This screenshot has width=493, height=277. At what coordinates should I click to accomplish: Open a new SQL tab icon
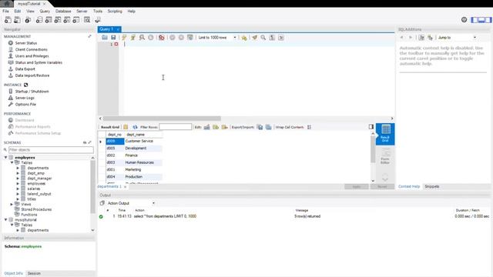8,20
